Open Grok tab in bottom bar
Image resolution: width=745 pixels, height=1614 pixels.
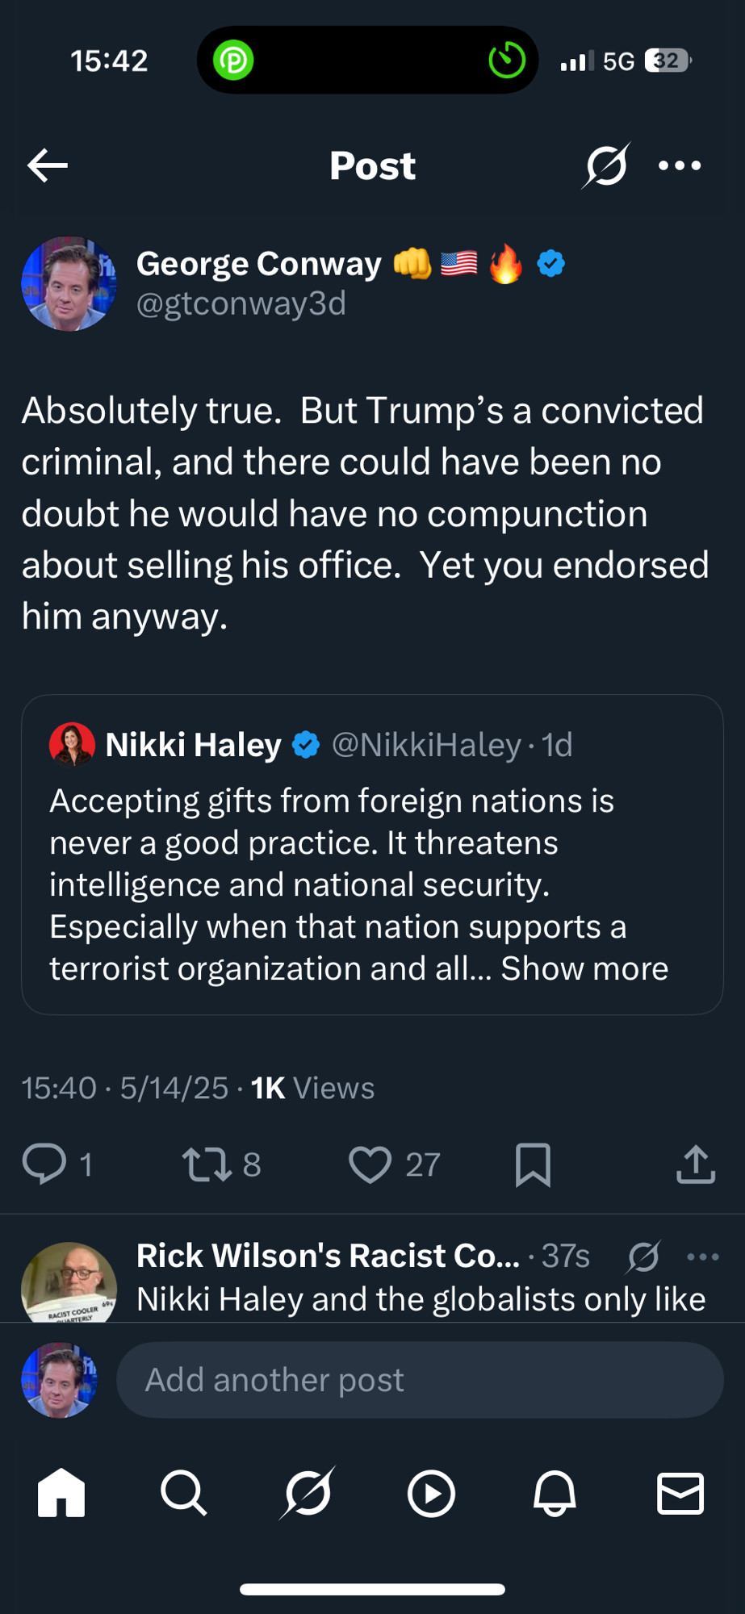point(308,1493)
